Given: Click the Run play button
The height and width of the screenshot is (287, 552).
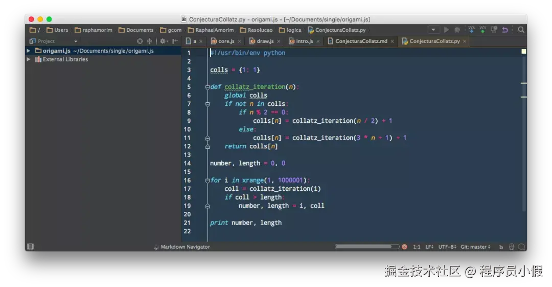Looking at the screenshot, I should click(446, 30).
